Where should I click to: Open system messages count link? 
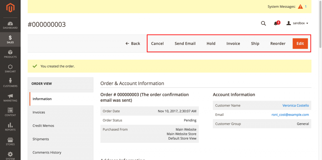[306, 7]
